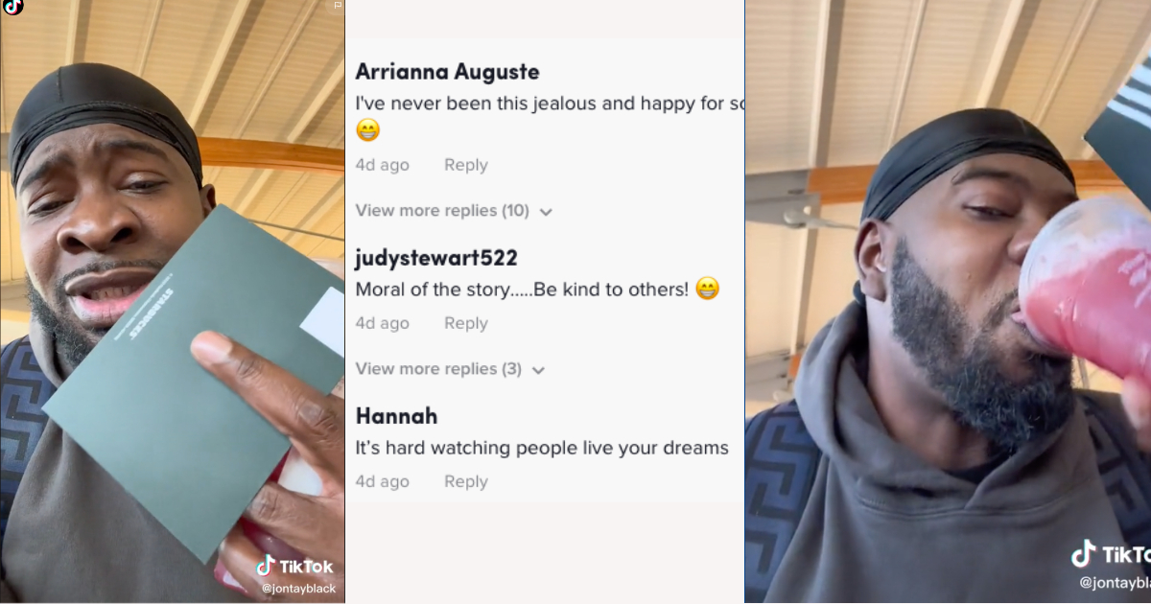Image resolution: width=1151 pixels, height=604 pixels.
Task: Reply to Hannah's comment
Action: click(466, 481)
